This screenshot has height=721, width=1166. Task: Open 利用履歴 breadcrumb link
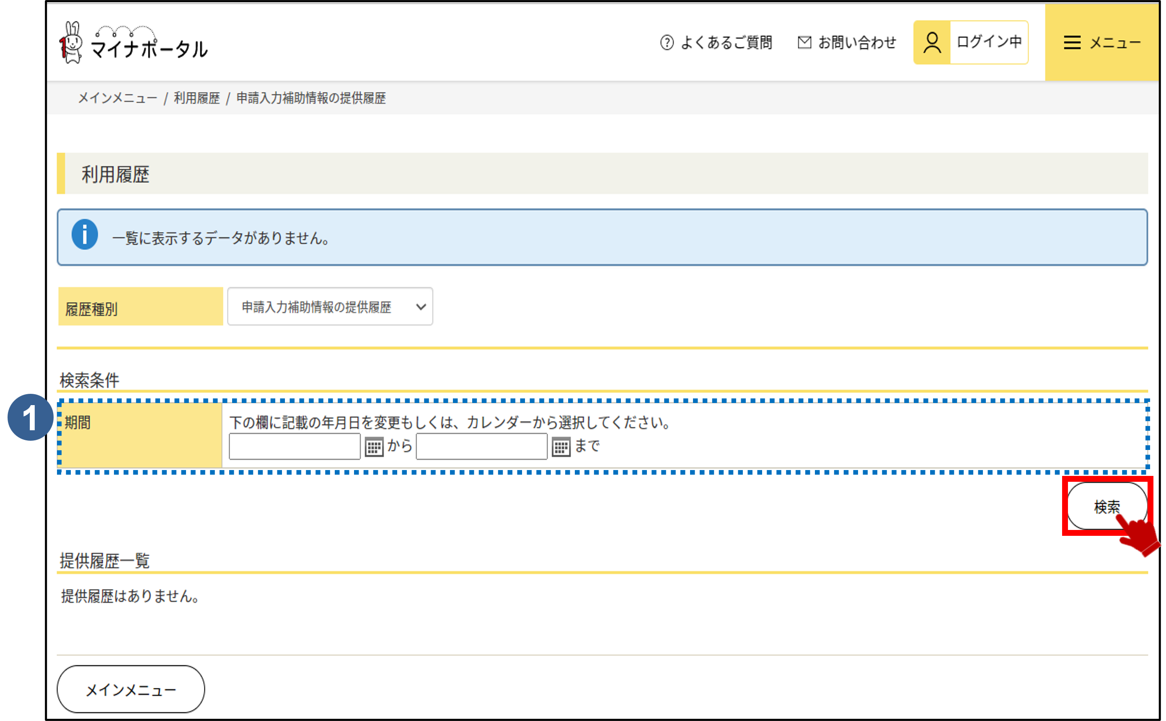pos(196,98)
